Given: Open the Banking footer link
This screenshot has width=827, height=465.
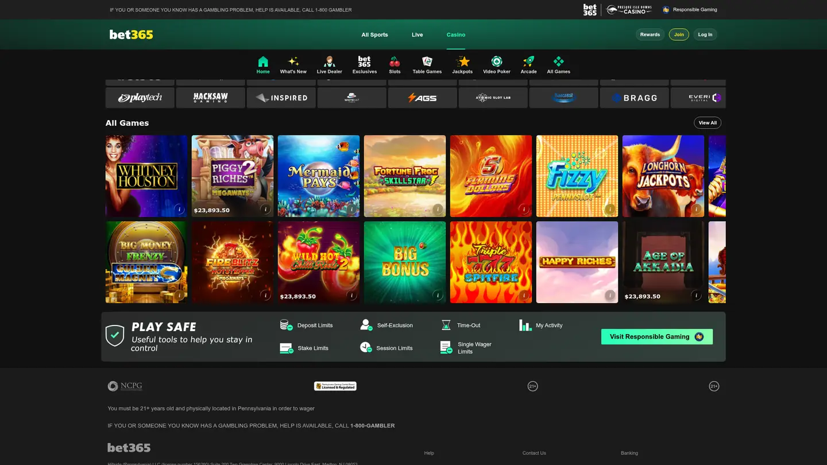Looking at the screenshot, I should pyautogui.click(x=629, y=453).
